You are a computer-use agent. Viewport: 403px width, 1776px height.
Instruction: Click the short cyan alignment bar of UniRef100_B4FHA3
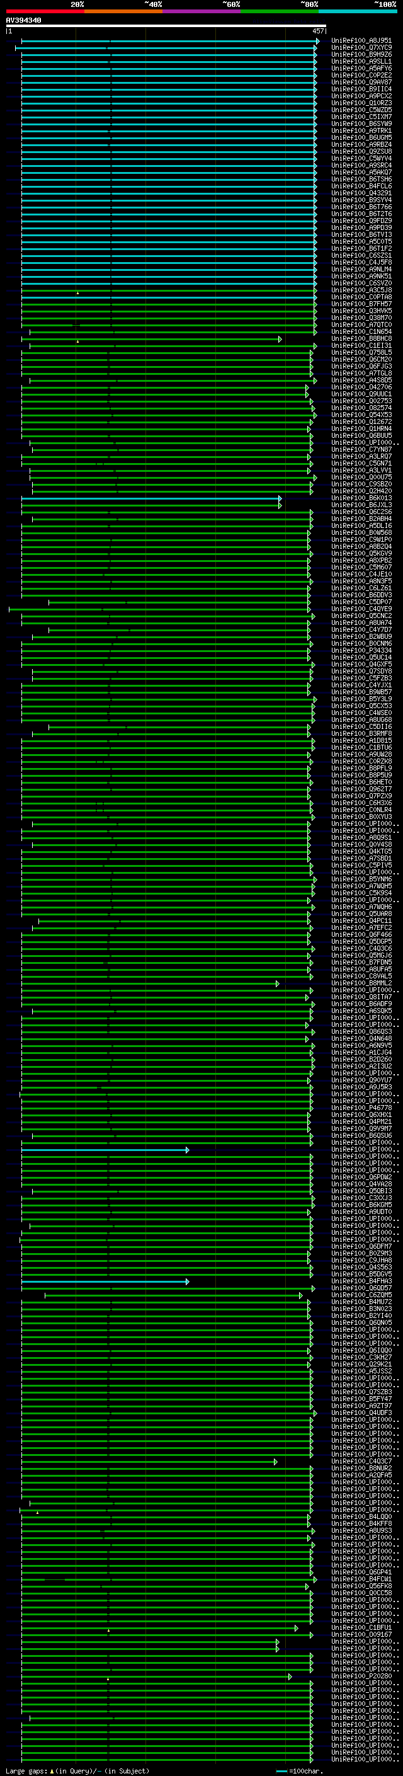[105, 1281]
